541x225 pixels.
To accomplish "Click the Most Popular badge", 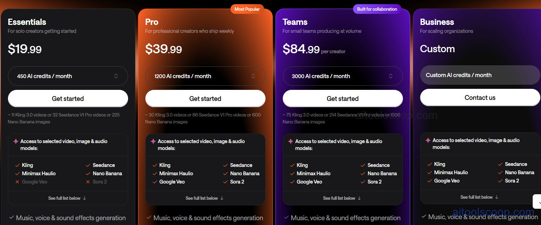I will pyautogui.click(x=247, y=9).
